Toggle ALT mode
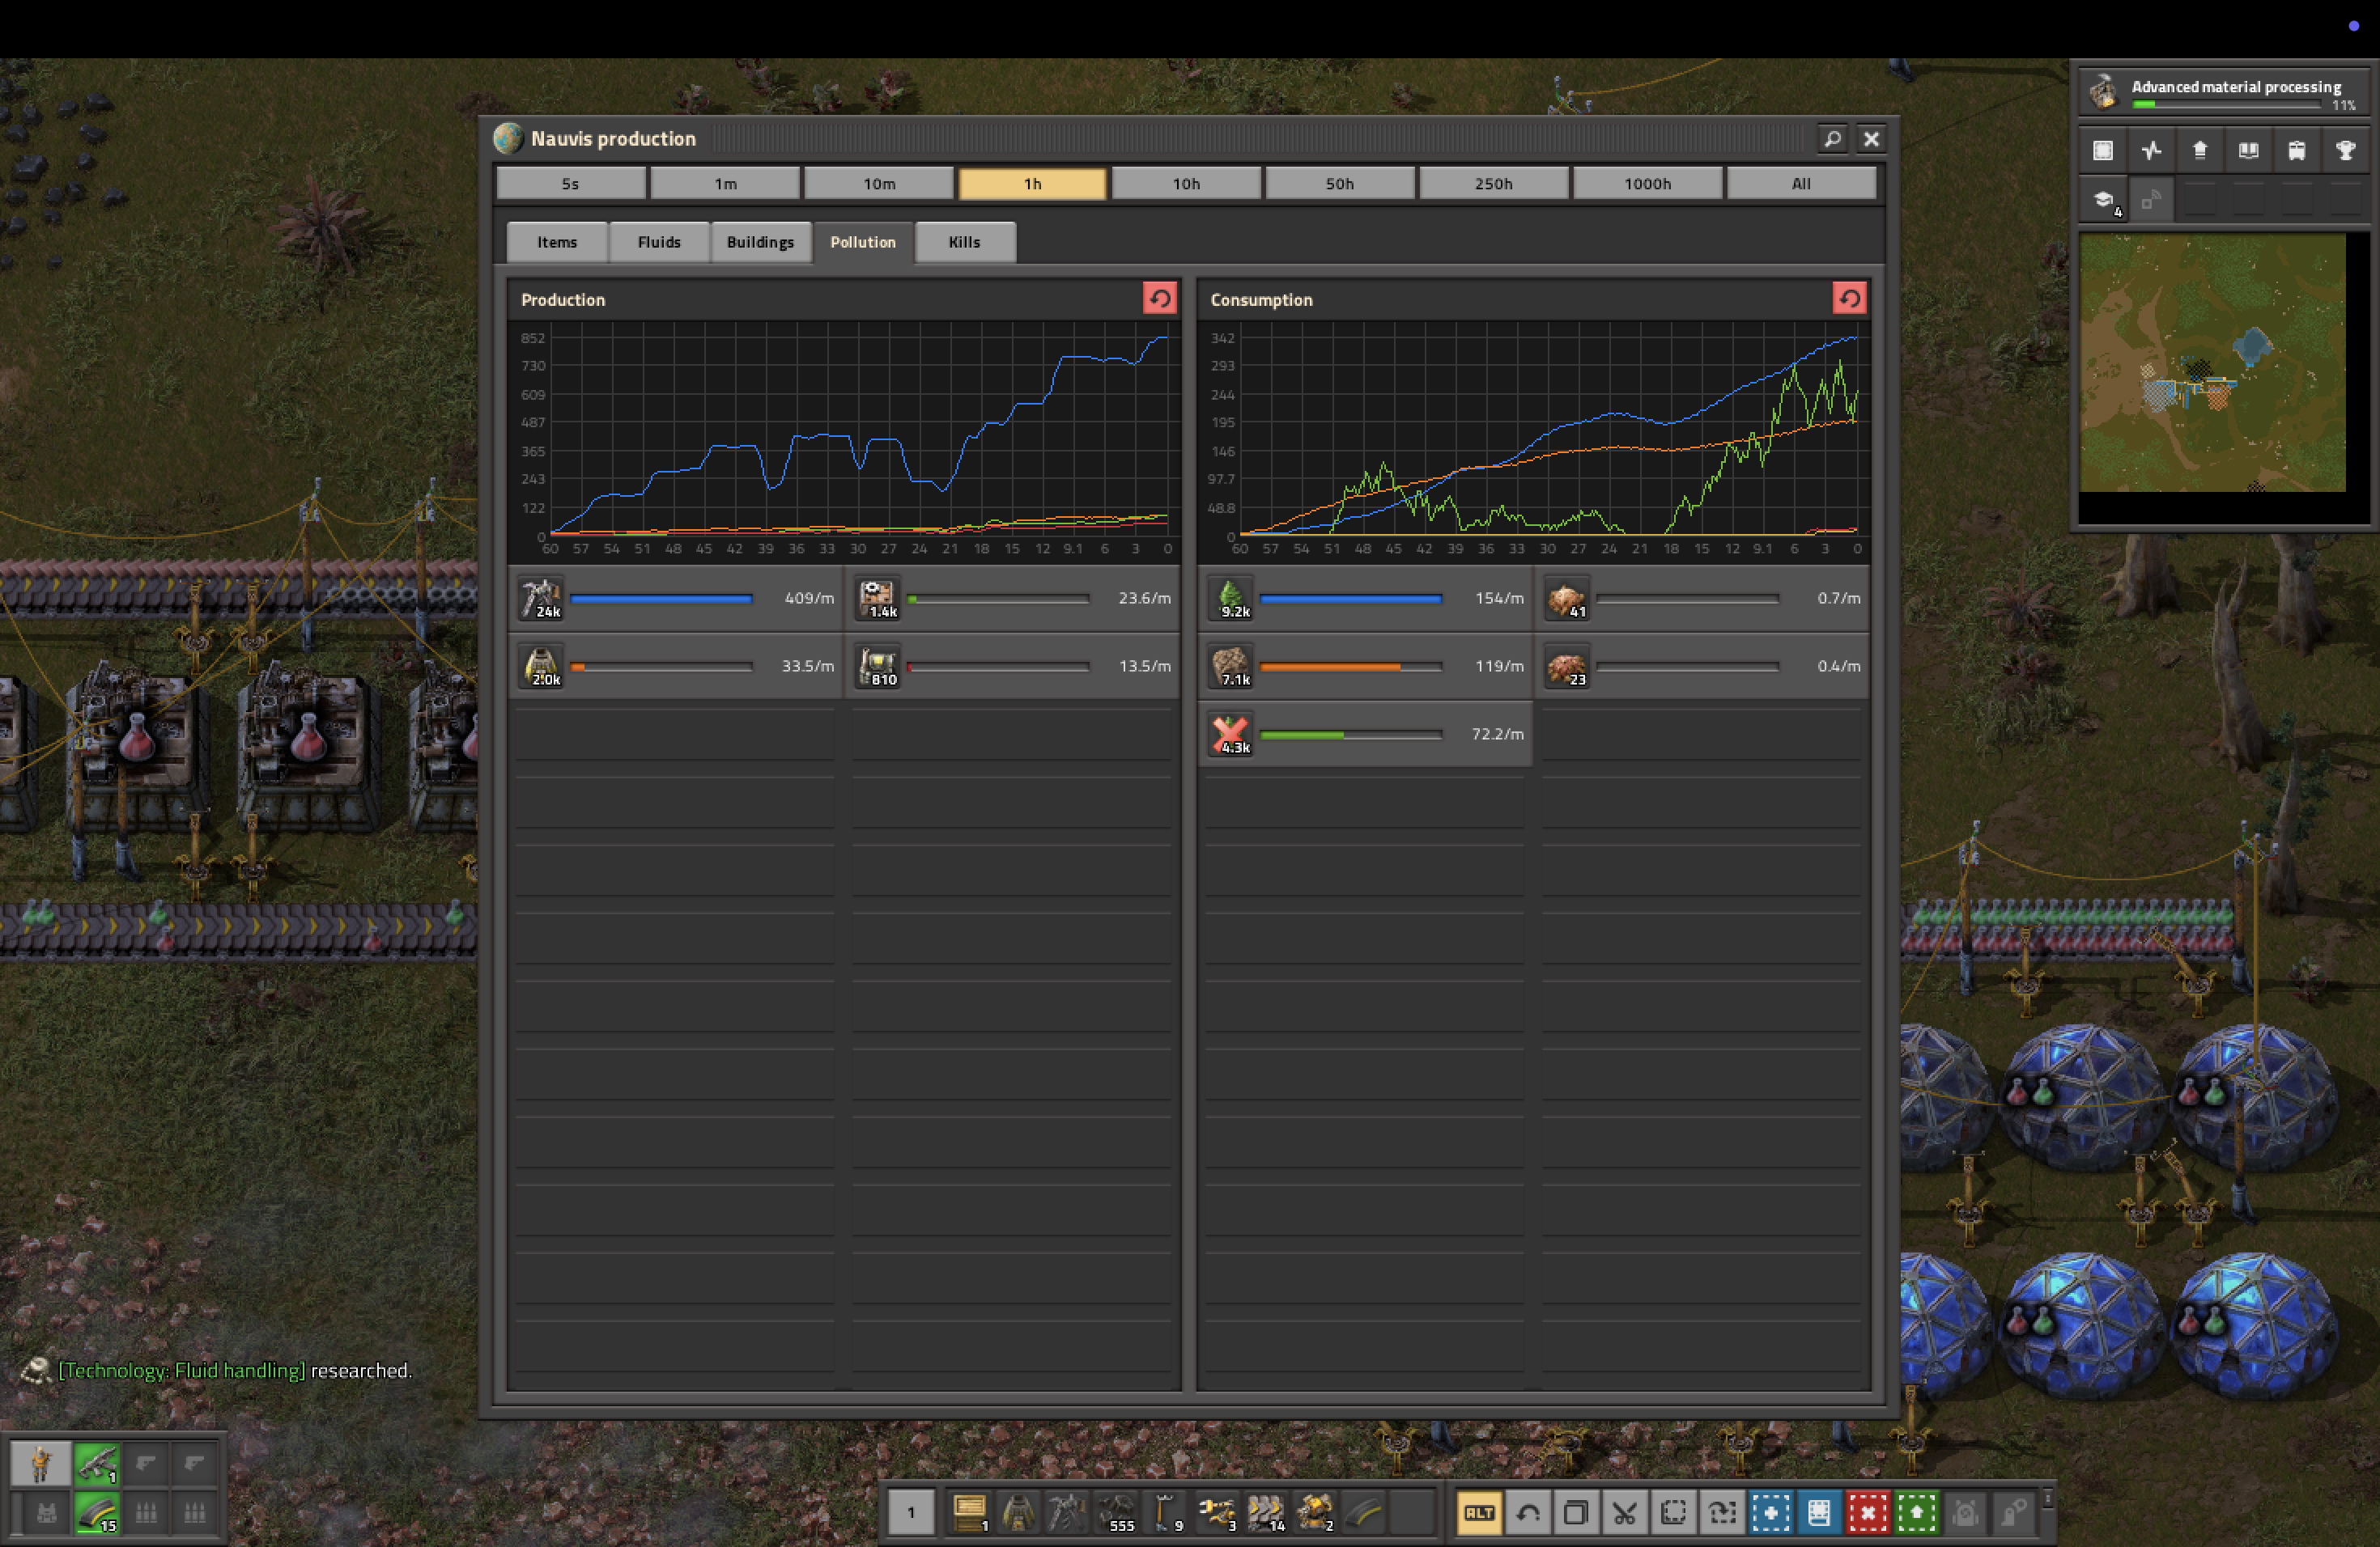The width and height of the screenshot is (2380, 1547). pos(1479,1513)
